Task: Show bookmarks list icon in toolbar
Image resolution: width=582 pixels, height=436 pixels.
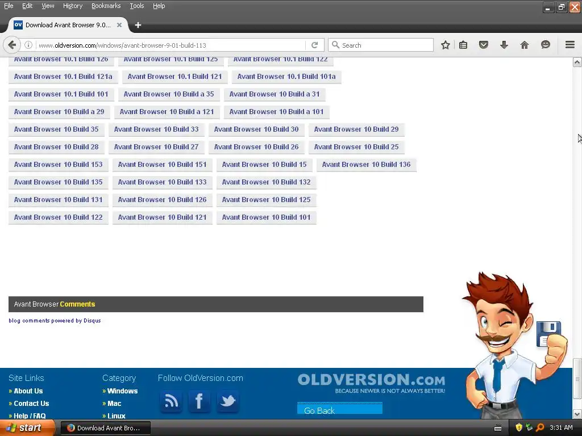Action: pos(463,45)
